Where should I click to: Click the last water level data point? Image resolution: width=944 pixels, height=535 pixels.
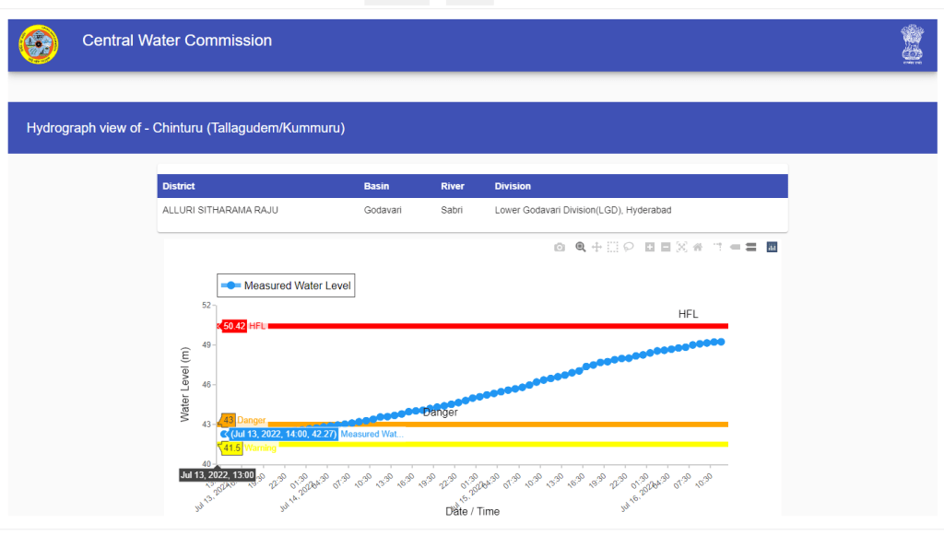click(720, 342)
